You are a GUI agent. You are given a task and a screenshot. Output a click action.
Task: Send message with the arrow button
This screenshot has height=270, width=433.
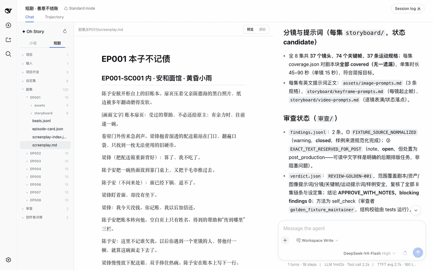pyautogui.click(x=418, y=253)
